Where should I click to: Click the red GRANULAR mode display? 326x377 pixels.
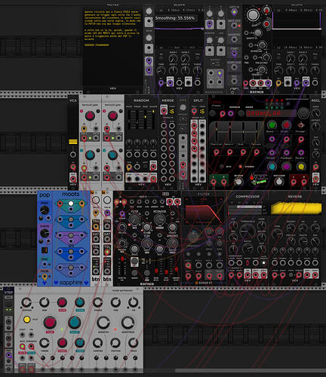pyautogui.click(x=270, y=113)
